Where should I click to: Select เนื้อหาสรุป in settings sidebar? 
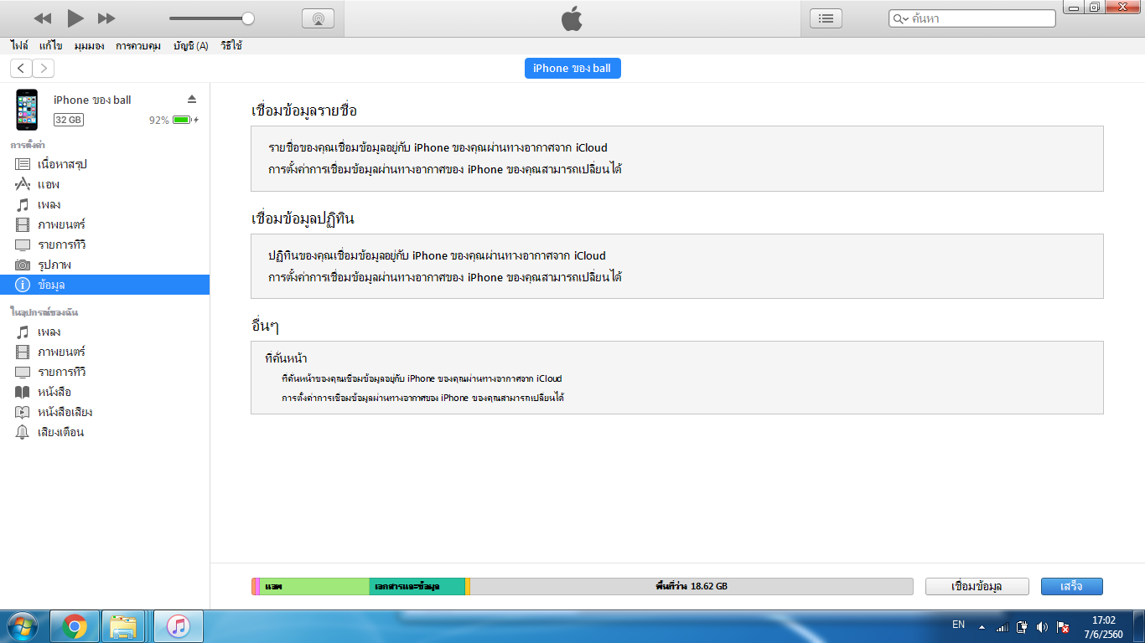[x=105, y=164]
